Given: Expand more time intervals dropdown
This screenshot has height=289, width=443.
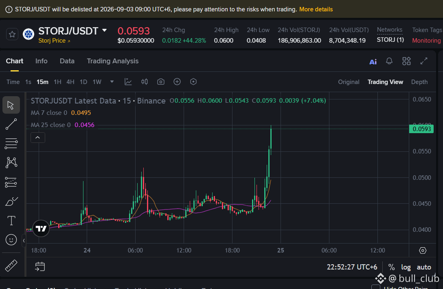Looking at the screenshot, I should 112,82.
